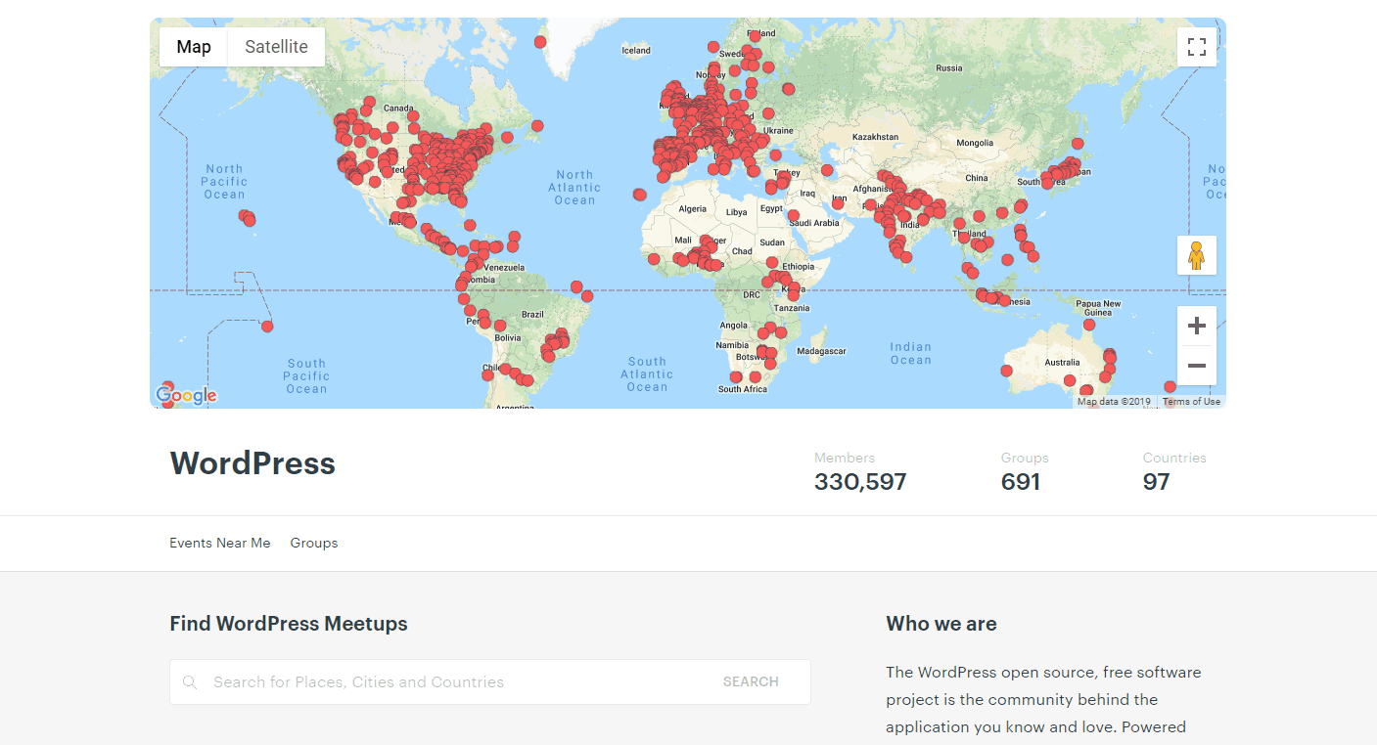Zoom in with the plus button
This screenshot has height=745, width=1377.
[1196, 326]
